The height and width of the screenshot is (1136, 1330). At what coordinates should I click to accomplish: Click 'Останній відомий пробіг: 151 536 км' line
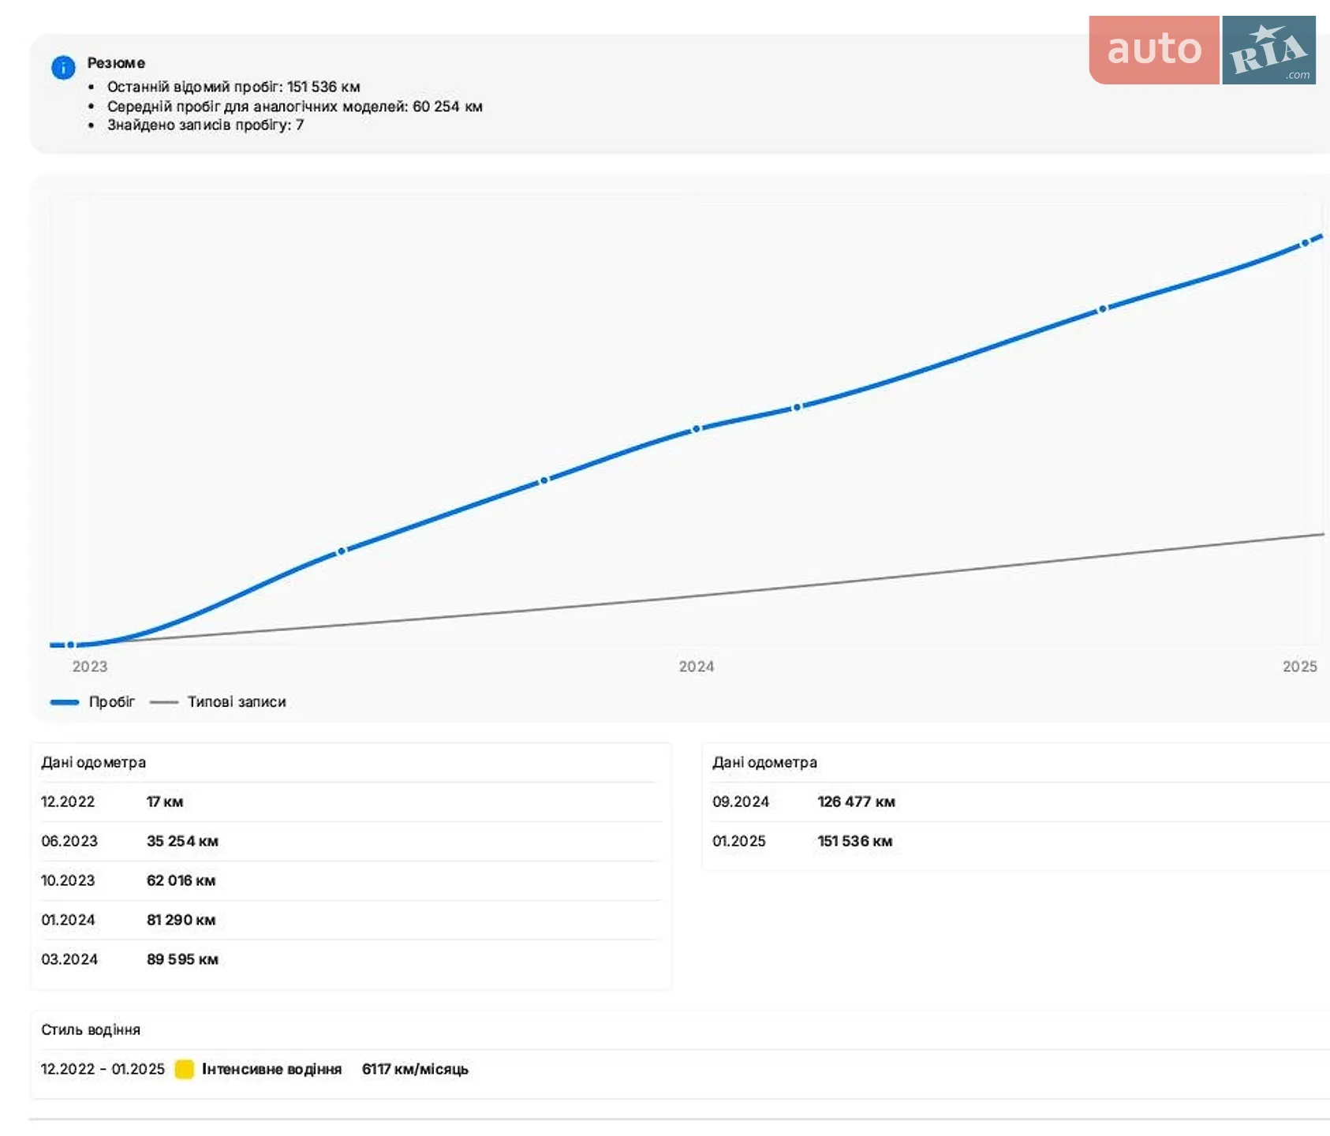pyautogui.click(x=233, y=87)
